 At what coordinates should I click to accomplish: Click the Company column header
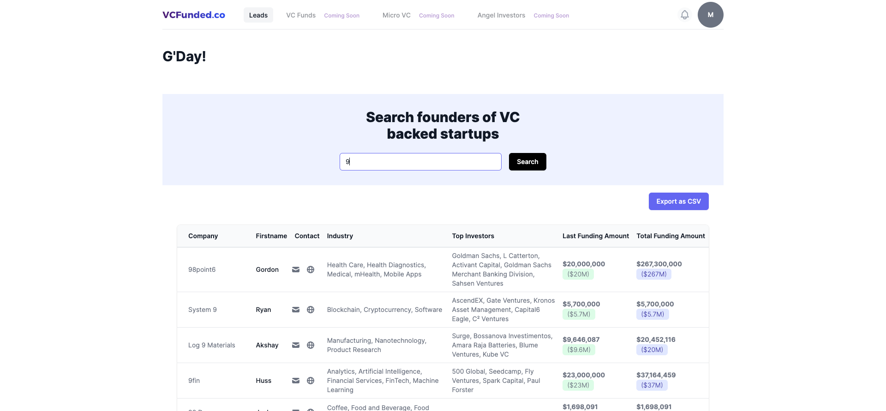pos(203,236)
